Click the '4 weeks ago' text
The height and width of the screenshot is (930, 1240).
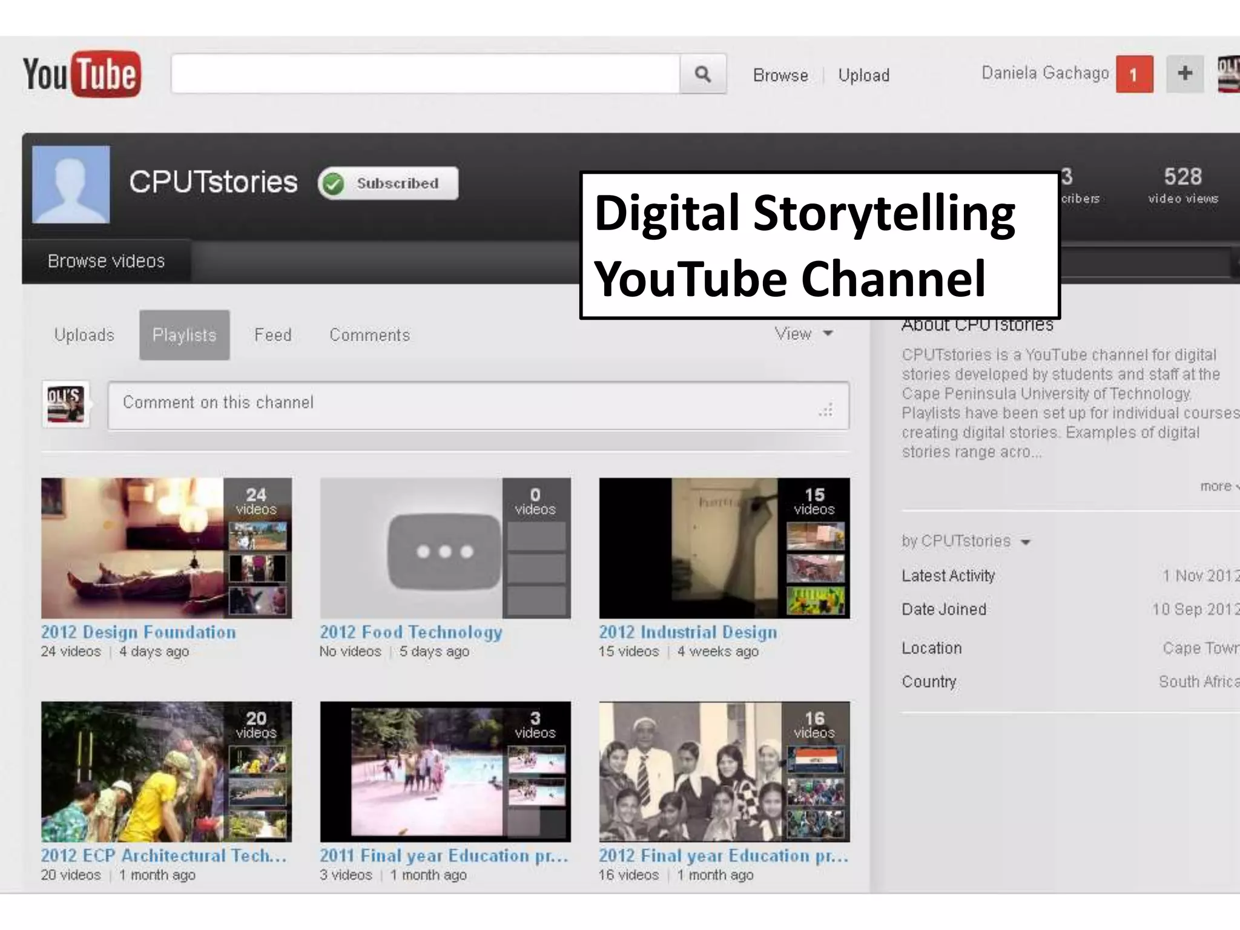[x=717, y=651]
